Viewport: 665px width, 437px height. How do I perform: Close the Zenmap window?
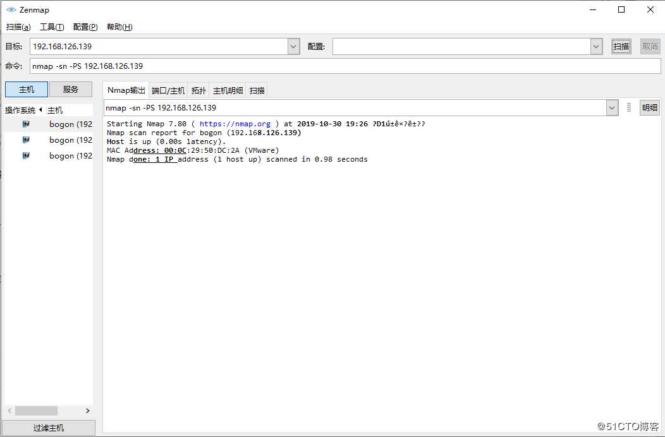650,9
